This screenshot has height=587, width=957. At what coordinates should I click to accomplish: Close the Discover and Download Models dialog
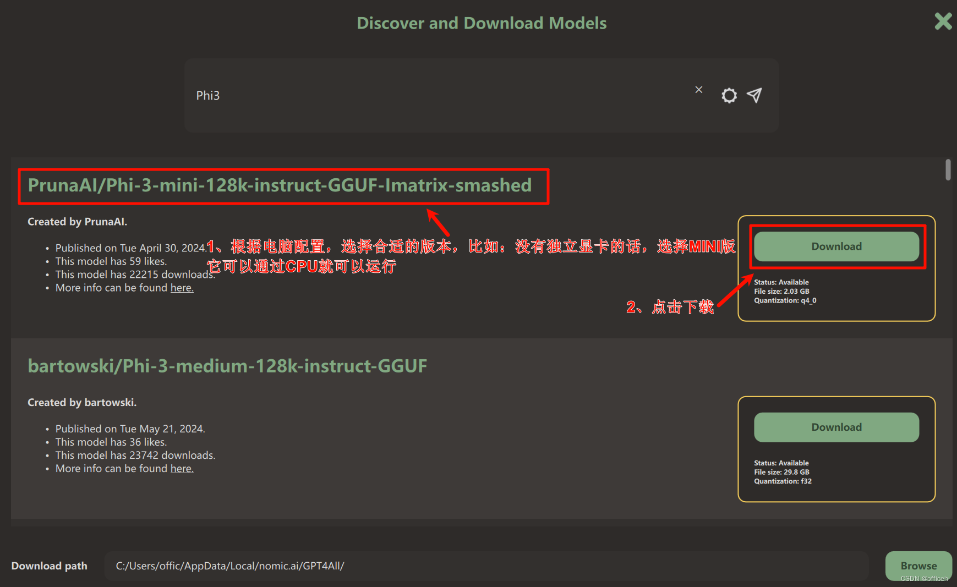click(x=943, y=21)
